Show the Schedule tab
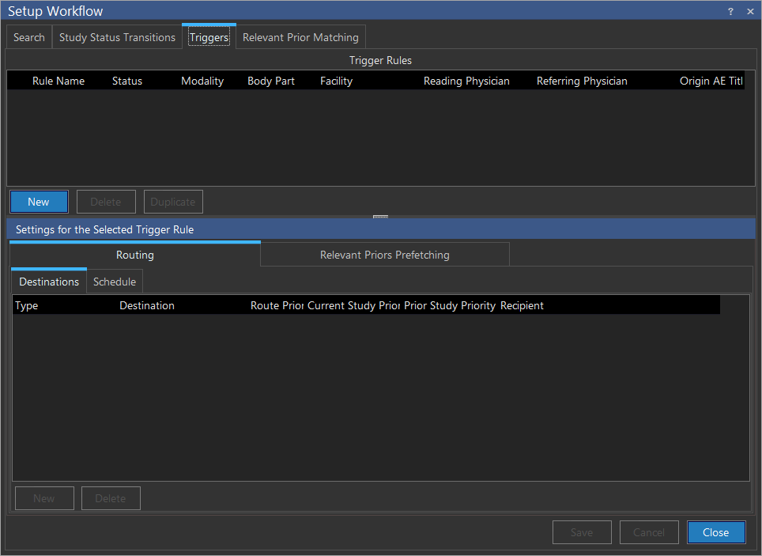 115,282
